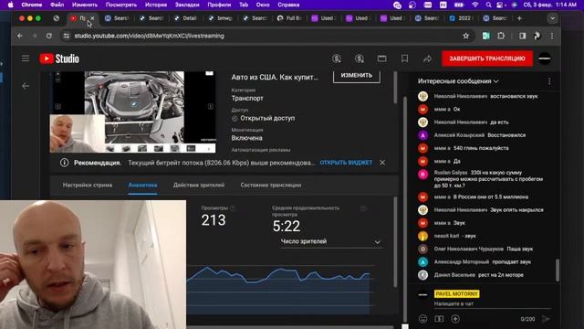
Task: Switch to Настройки стрима tab
Action: pos(88,185)
